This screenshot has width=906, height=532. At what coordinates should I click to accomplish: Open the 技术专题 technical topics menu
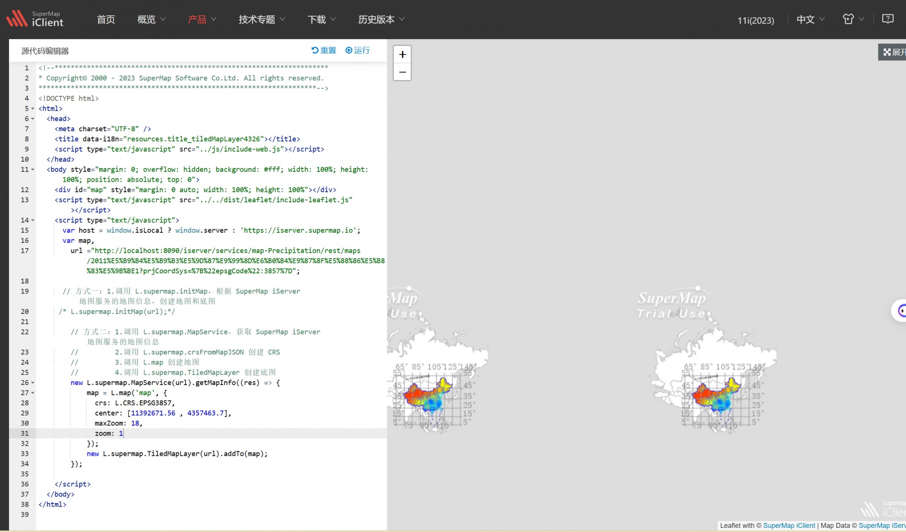[262, 20]
